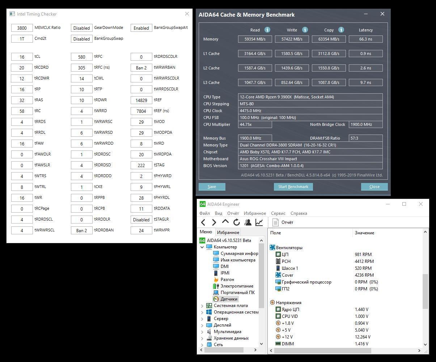Image resolution: width=436 pixels, height=362 pixels.
Task: Click the sensor list vertical scrollbar thumb
Action: 425,291
